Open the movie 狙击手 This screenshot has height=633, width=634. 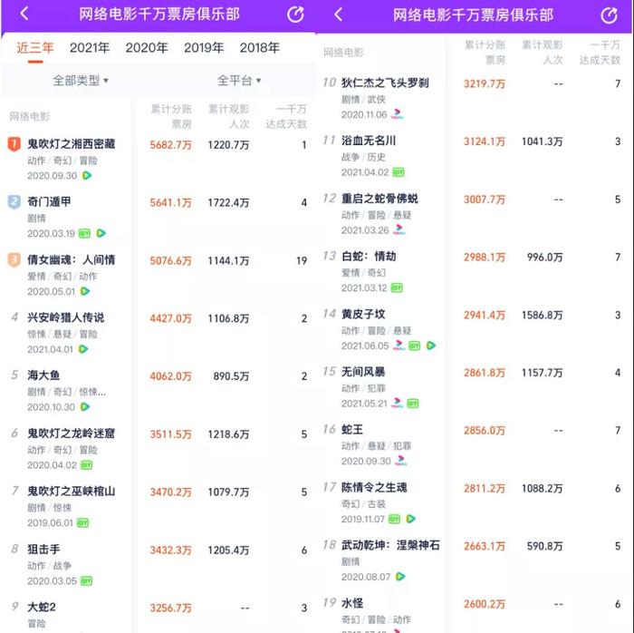43,550
